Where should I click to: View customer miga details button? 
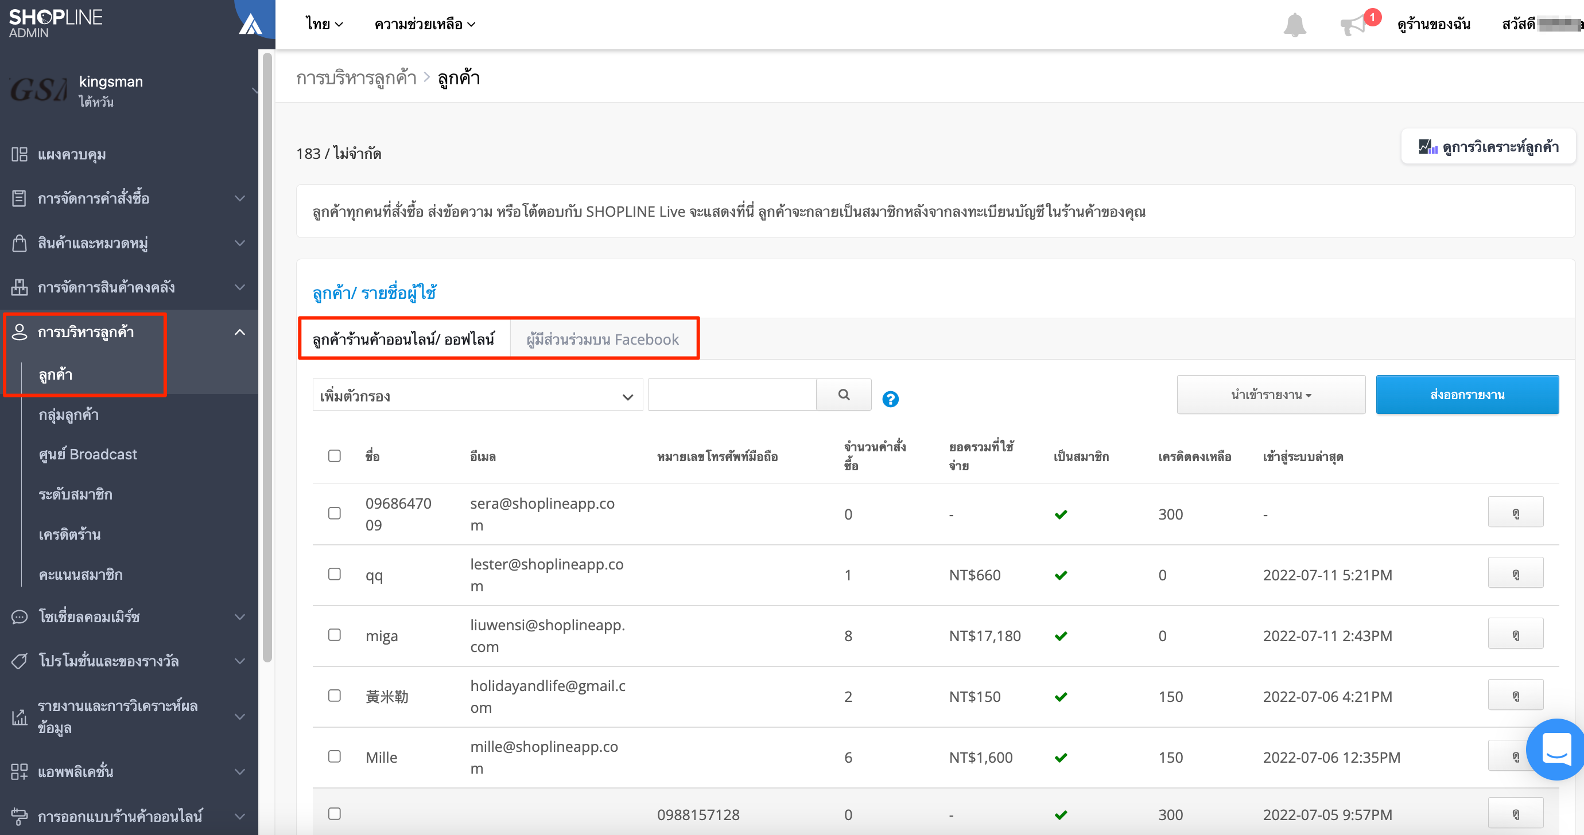click(1515, 634)
